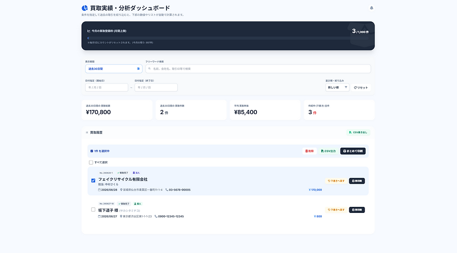Click 下書きへ戻す for 坂下道子

point(336,210)
